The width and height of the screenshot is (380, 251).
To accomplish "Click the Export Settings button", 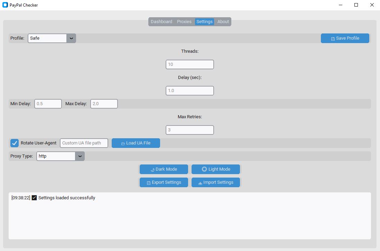I will (x=164, y=182).
